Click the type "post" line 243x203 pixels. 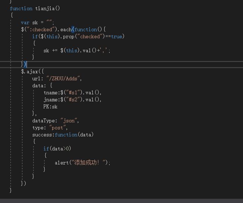coord(50,128)
